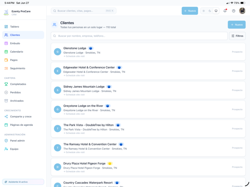Click the G avatar of Greystone Lodge
This screenshot has height=187, width=250.
(58, 109)
